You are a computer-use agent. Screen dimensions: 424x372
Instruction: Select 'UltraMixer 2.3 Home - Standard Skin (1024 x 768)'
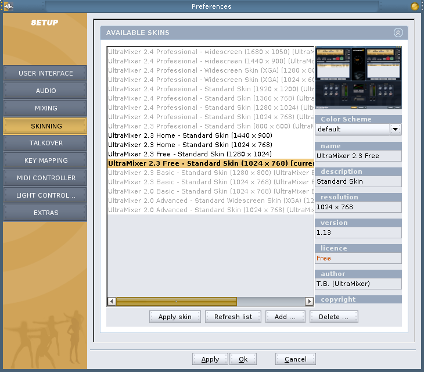point(210,145)
